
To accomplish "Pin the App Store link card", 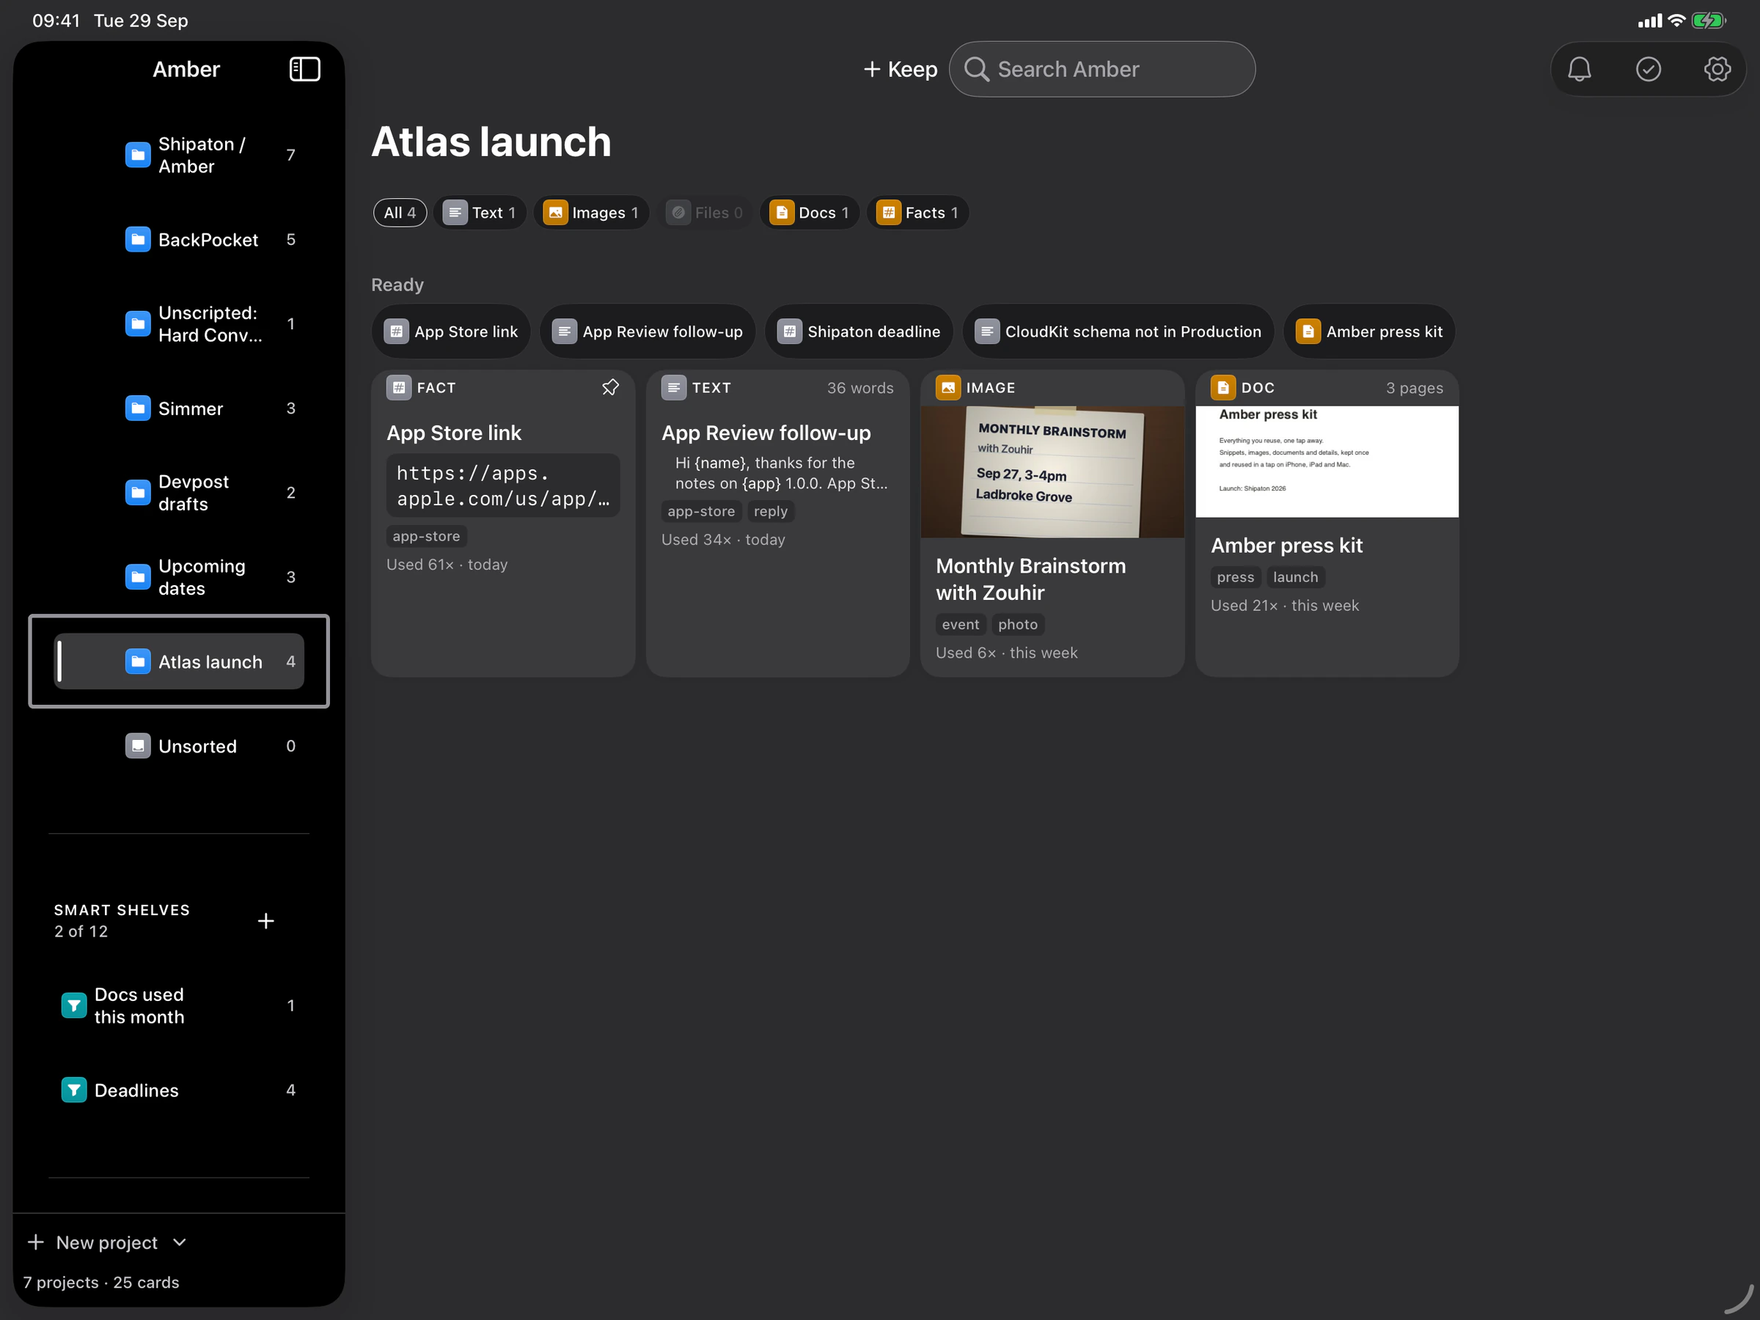I will pos(610,387).
